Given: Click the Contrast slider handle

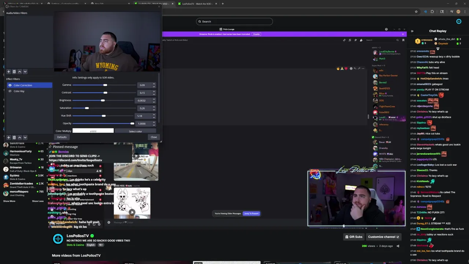Looking at the screenshot, I should (105, 93).
